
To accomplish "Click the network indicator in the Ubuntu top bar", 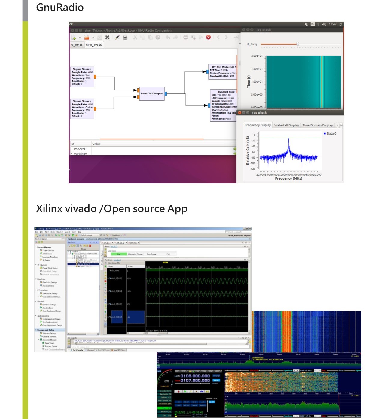I will 306,24.
